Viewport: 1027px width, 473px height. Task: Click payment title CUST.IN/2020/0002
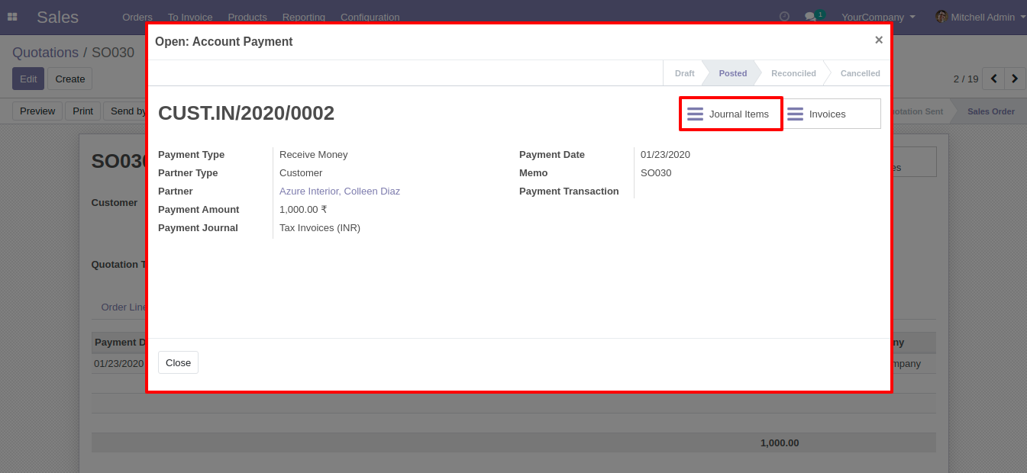coord(246,113)
